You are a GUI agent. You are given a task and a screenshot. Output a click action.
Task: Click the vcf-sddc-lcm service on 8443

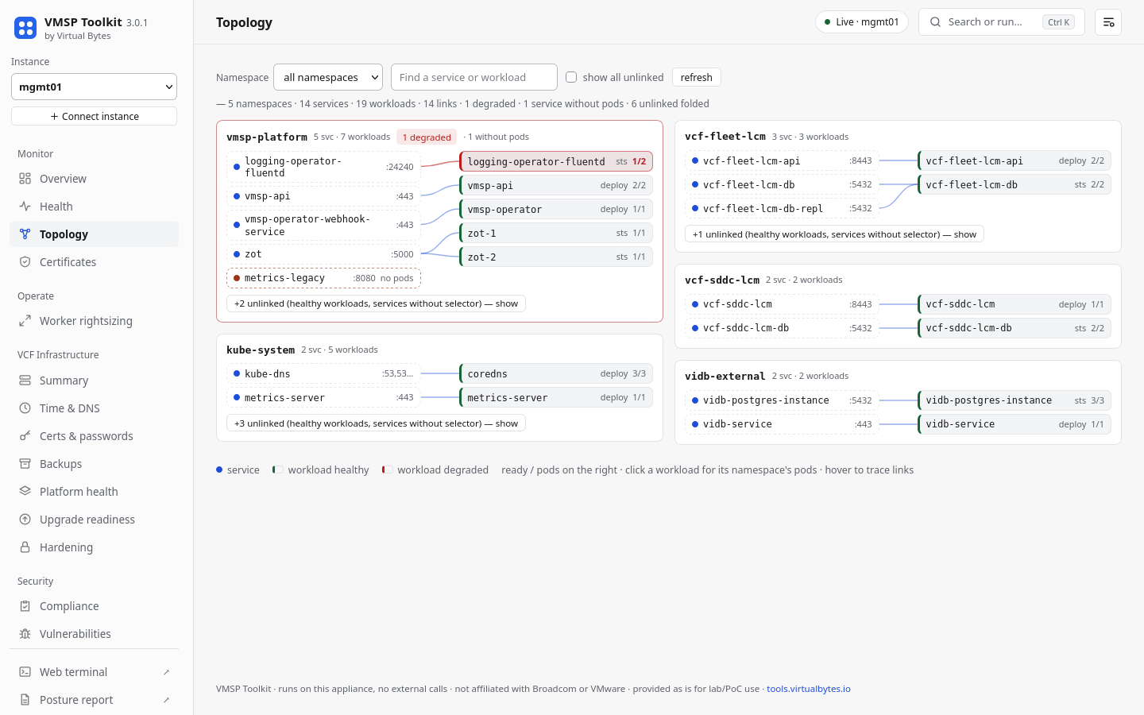pyautogui.click(x=782, y=304)
